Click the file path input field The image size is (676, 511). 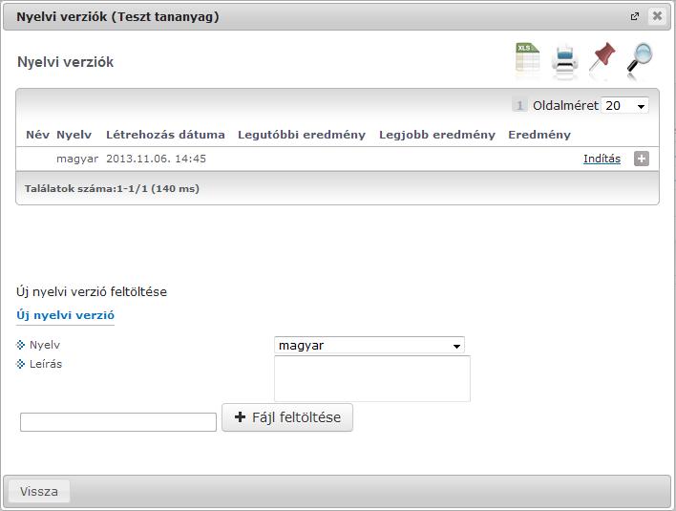coord(118,422)
